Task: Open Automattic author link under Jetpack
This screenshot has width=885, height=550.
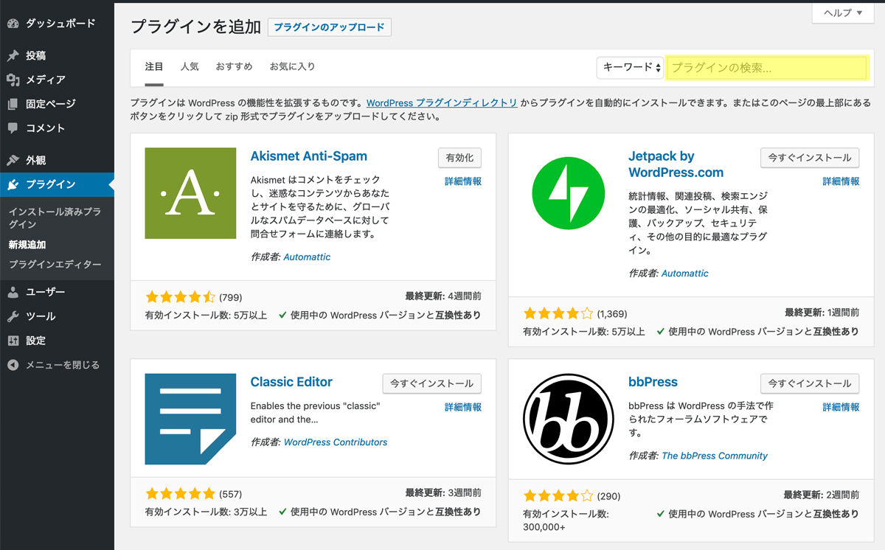Action: (x=685, y=274)
